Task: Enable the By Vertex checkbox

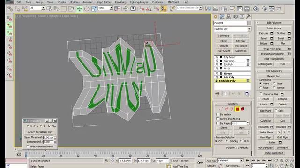Action: tap(217, 114)
